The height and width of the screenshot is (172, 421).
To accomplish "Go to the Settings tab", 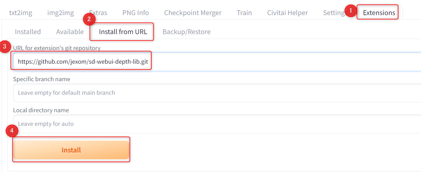I will [333, 13].
